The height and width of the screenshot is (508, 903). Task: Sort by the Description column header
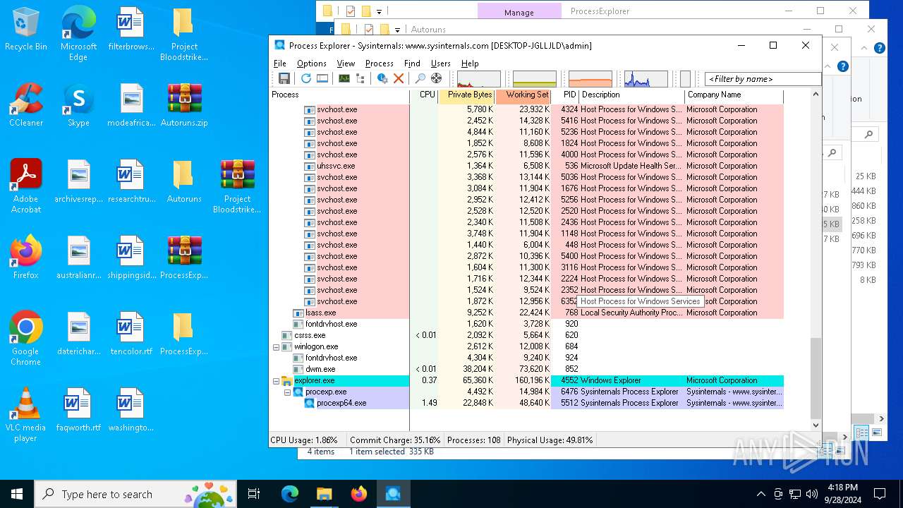[x=632, y=95]
